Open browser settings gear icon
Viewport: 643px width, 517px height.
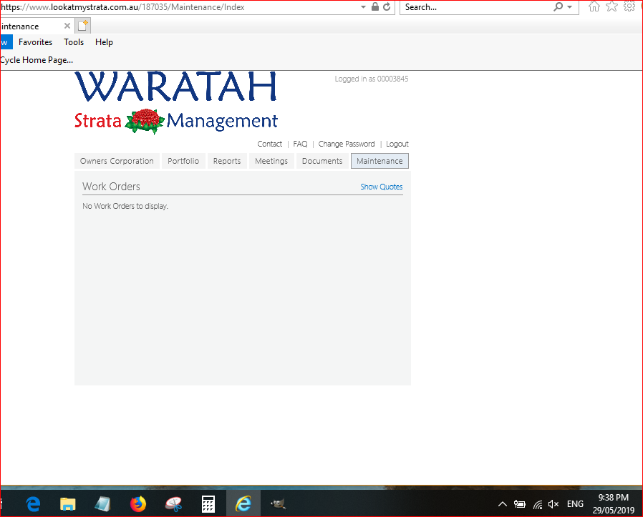click(629, 6)
